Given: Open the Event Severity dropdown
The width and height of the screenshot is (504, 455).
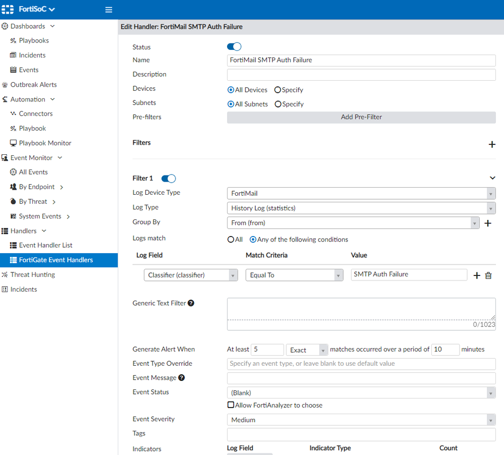Looking at the screenshot, I should click(x=361, y=420).
